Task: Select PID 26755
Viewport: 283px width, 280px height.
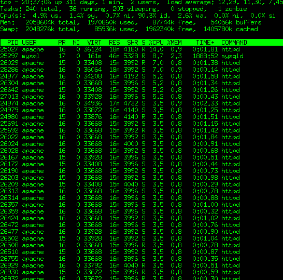Action: (x=9, y=259)
